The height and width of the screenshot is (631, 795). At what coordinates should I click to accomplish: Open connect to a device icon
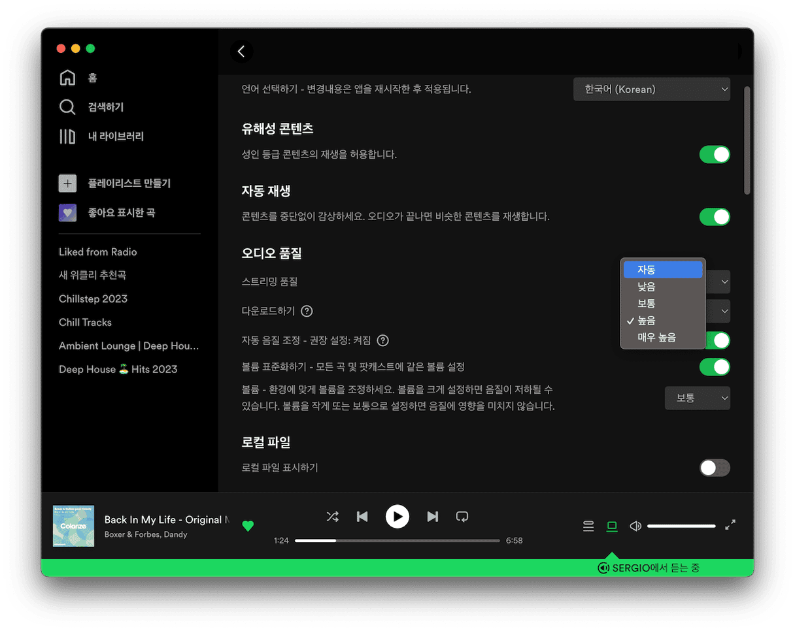coord(612,526)
